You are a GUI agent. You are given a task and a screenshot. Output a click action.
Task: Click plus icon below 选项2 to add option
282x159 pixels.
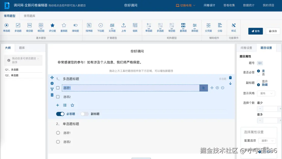tap(58, 105)
